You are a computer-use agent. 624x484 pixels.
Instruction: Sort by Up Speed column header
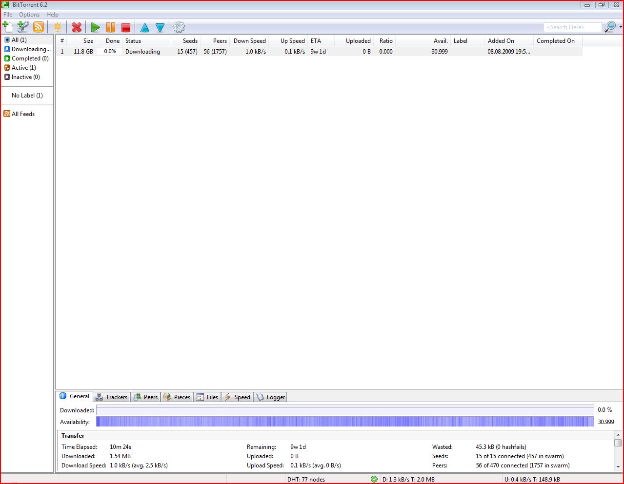(288, 41)
